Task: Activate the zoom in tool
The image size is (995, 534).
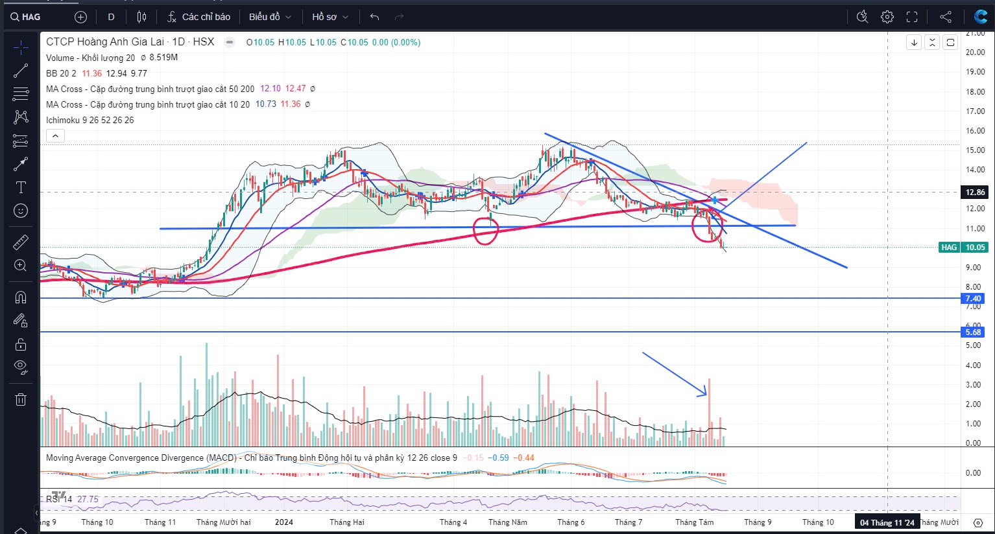Action: pos(21,265)
